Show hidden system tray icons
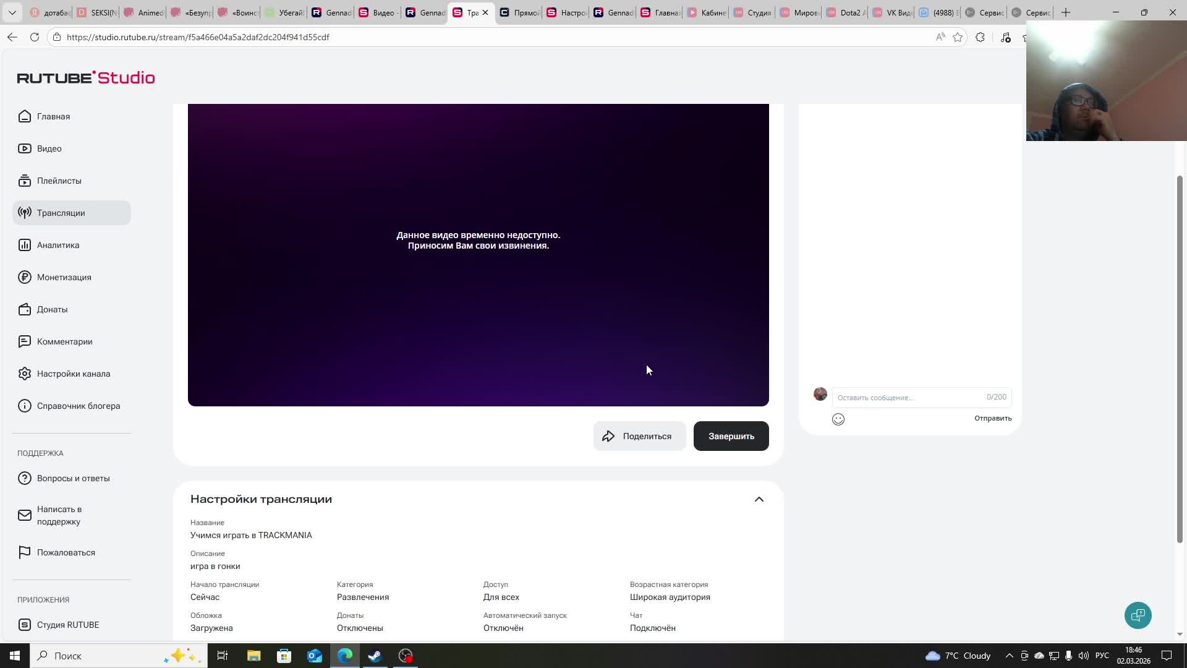1187x668 pixels. click(x=1009, y=656)
